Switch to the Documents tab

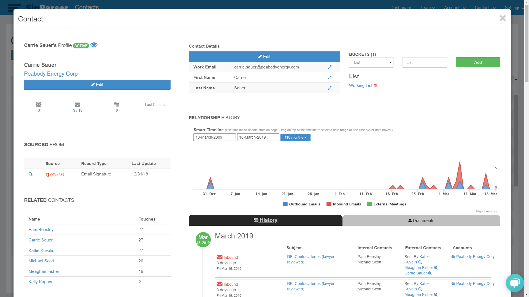tap(421, 221)
